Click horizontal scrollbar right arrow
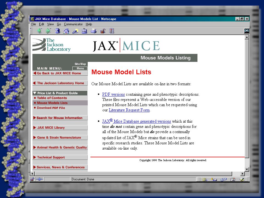 (x=243, y=174)
